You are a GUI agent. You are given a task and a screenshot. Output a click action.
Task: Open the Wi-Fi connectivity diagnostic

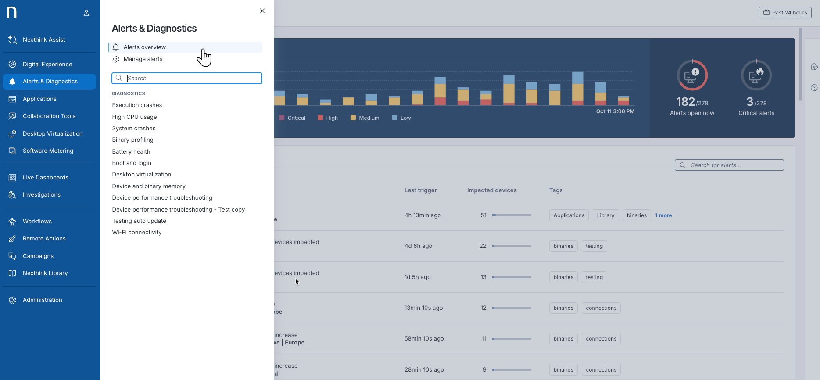click(x=137, y=233)
